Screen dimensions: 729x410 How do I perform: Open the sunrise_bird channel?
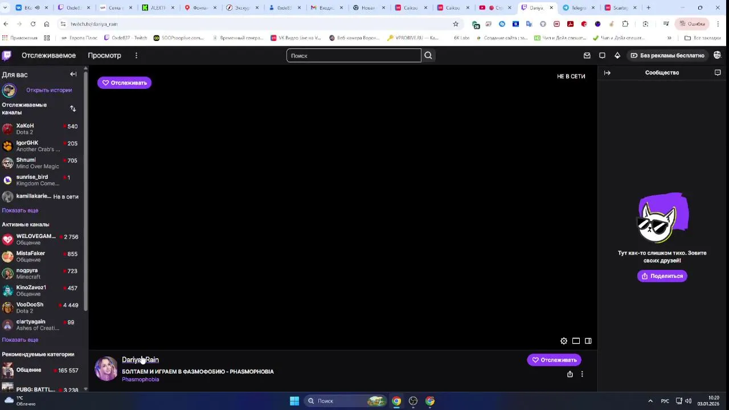click(x=40, y=180)
